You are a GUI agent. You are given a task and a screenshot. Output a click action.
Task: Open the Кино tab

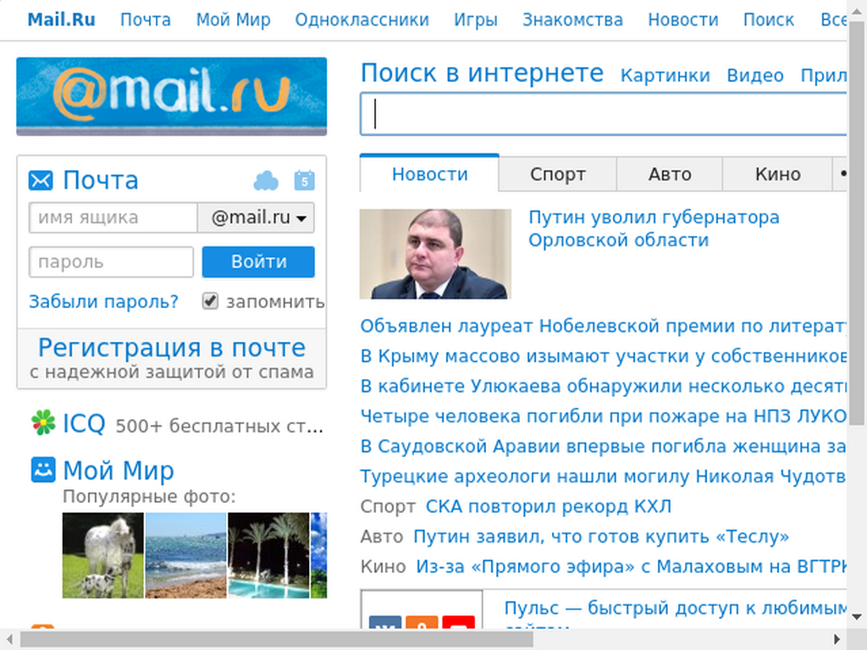click(x=777, y=174)
